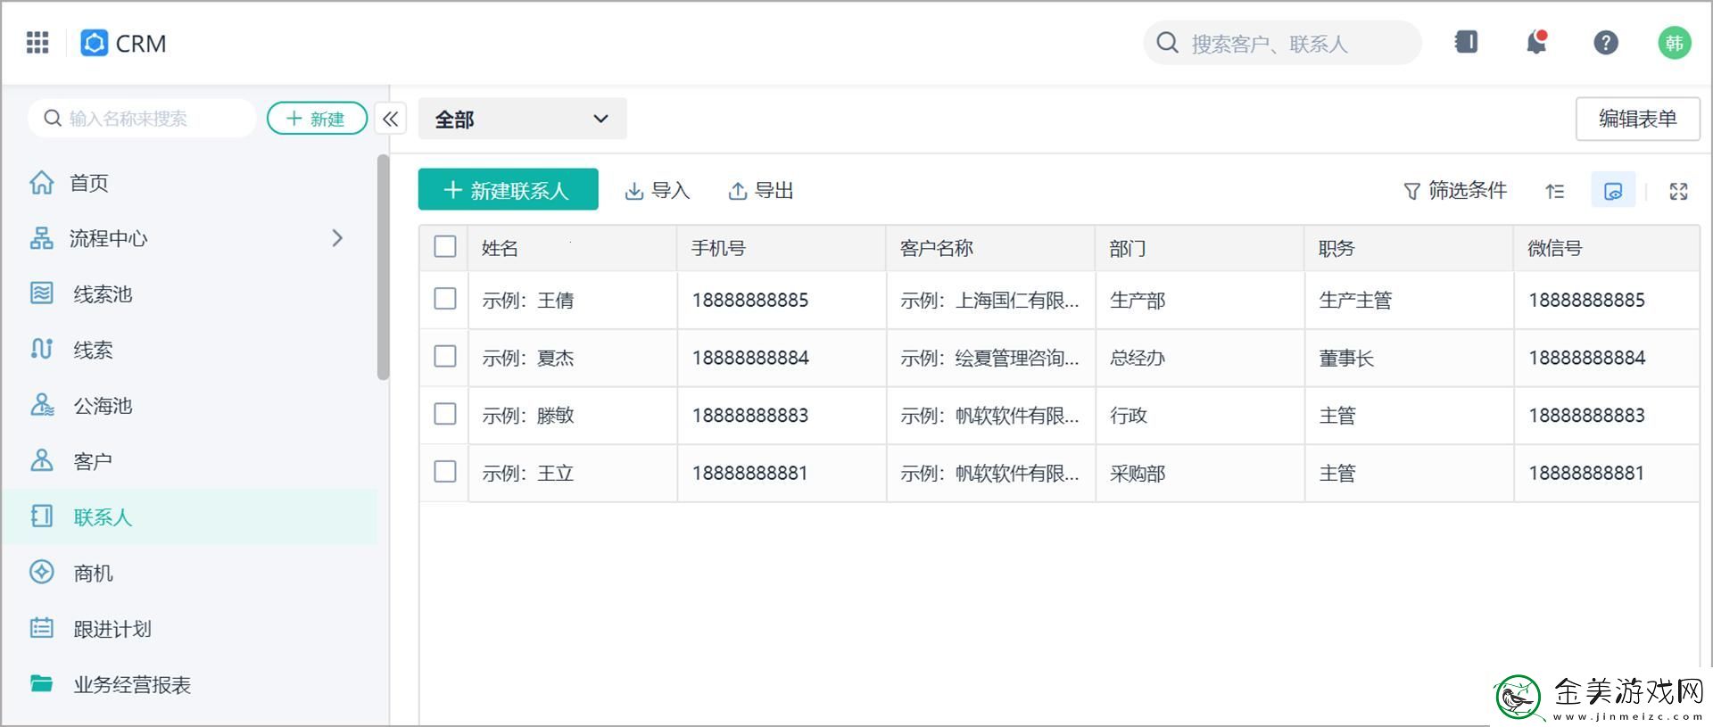Click the 商机 opportunity icon

coord(41,573)
